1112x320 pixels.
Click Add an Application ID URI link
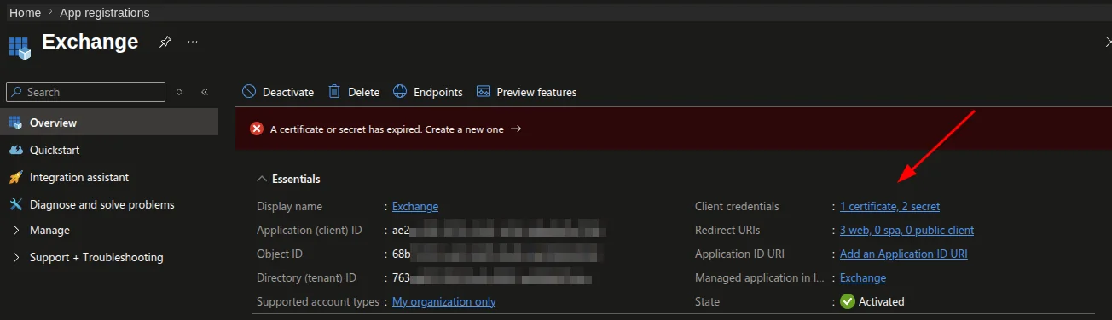click(903, 254)
